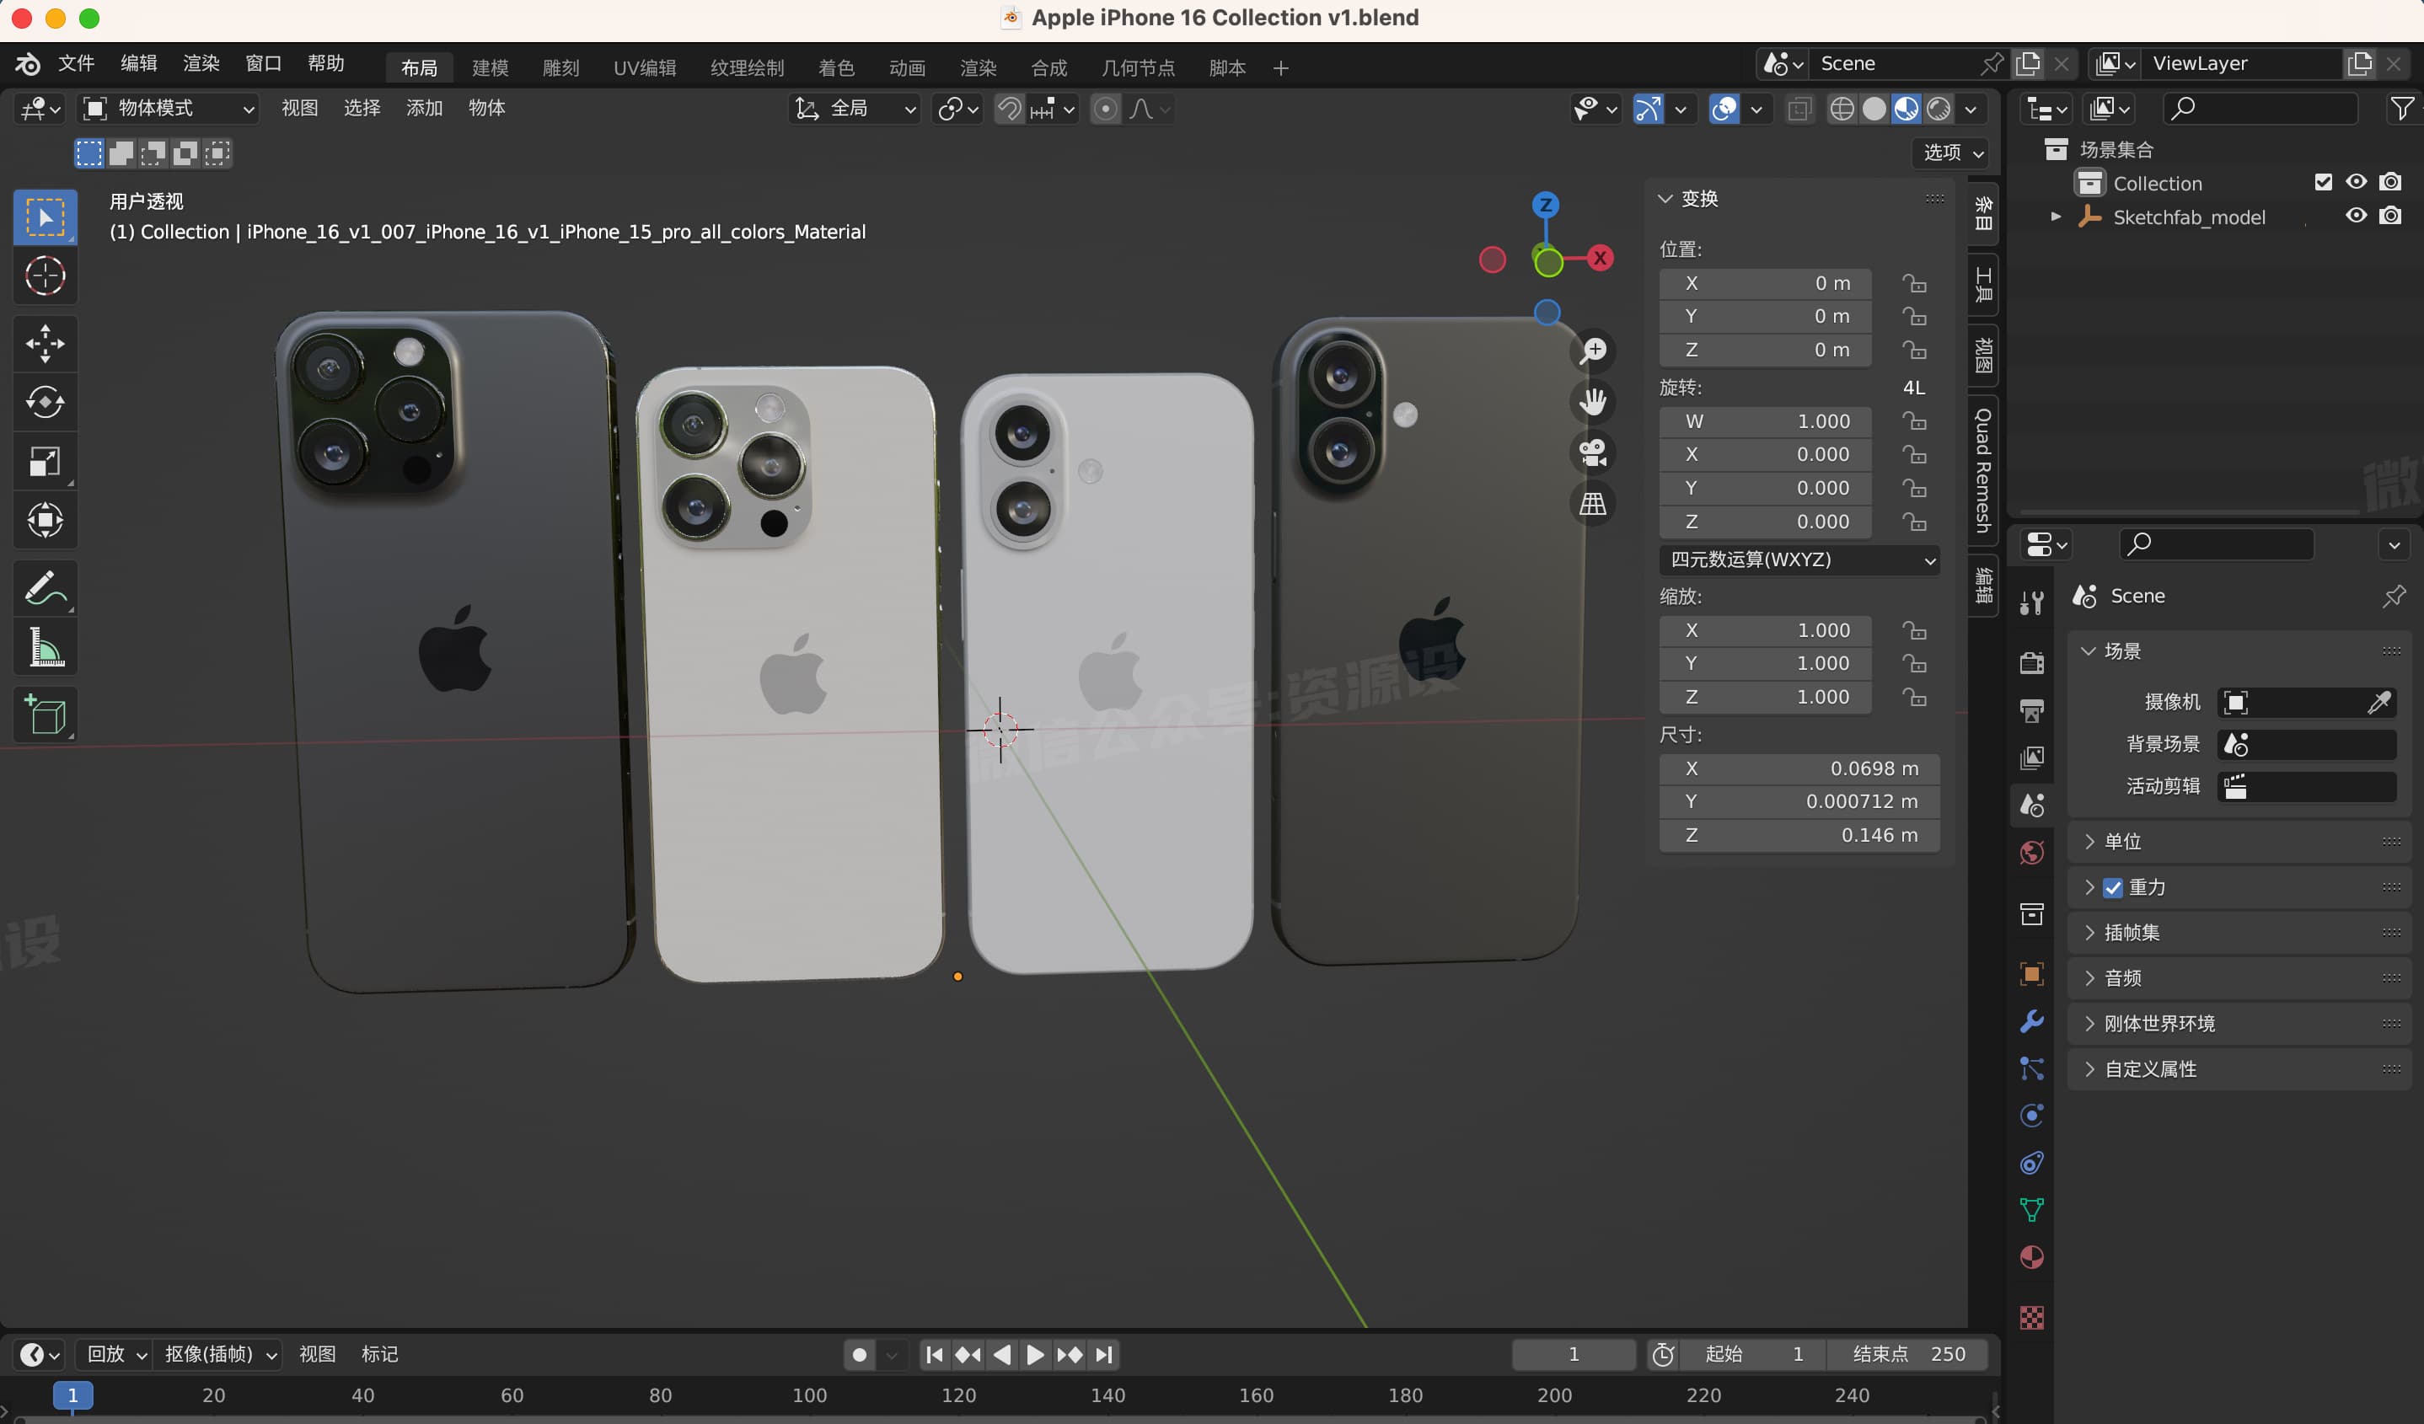
Task: Uncheck the Collection exclude checkbox
Action: click(x=2323, y=183)
